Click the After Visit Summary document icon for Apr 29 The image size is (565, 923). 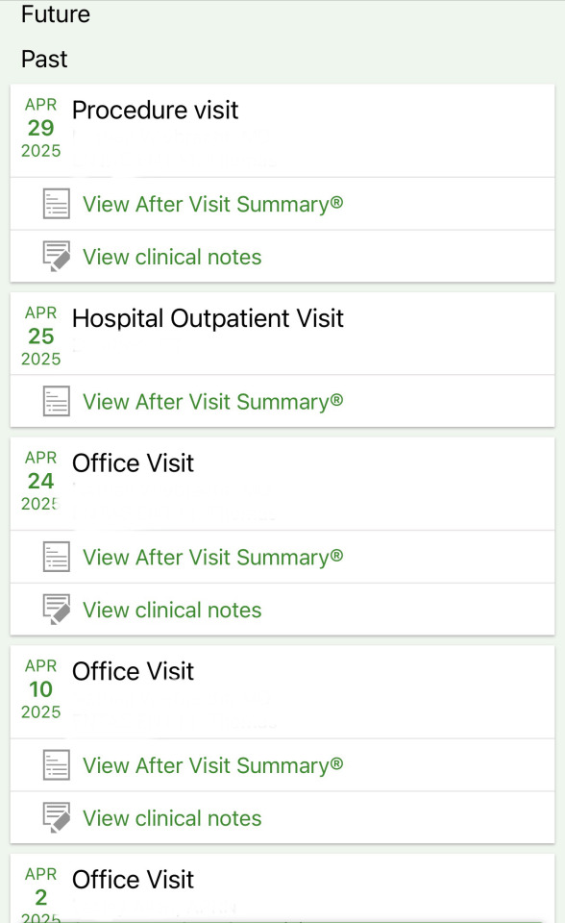pos(57,204)
